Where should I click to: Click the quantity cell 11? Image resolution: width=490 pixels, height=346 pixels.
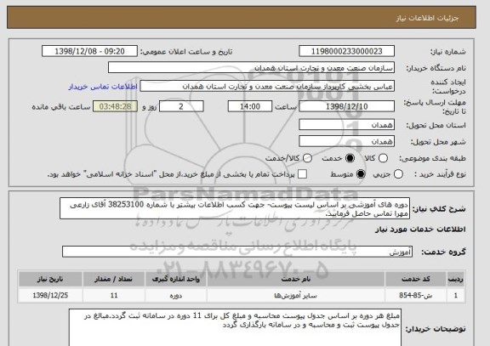(x=114, y=295)
